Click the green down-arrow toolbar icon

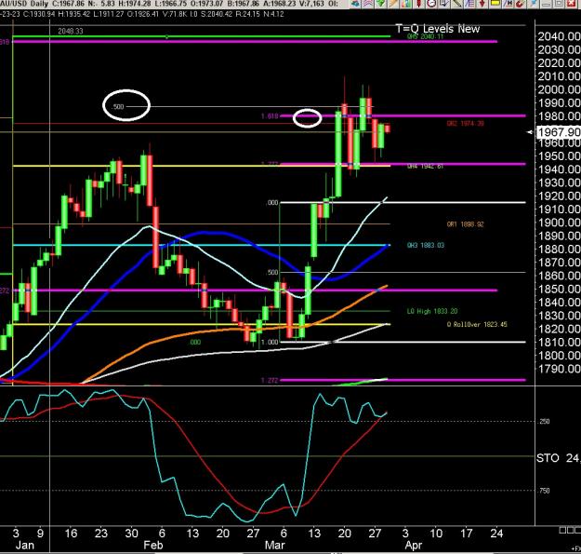(x=380, y=4)
